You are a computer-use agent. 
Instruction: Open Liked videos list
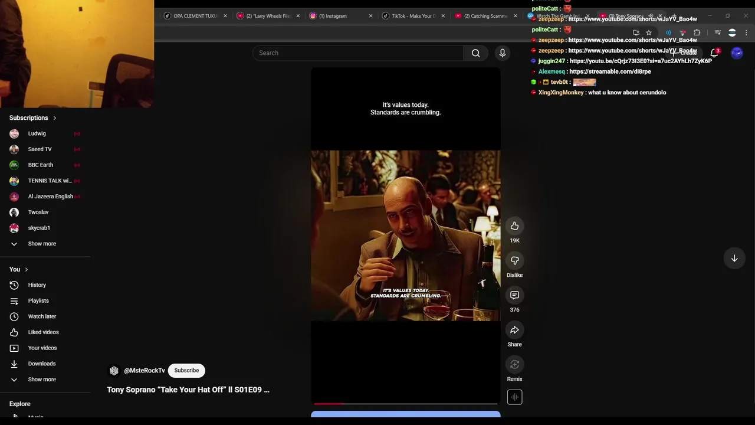43,332
